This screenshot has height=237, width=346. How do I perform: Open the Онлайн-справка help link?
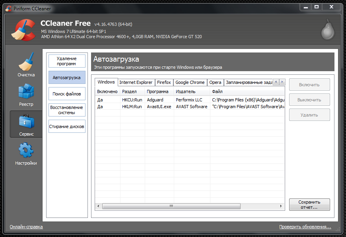click(26, 227)
